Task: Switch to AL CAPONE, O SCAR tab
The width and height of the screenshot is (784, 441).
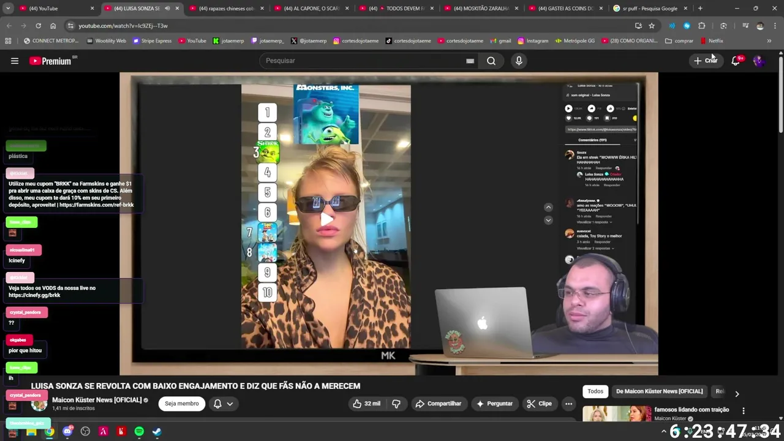Action: (x=310, y=9)
